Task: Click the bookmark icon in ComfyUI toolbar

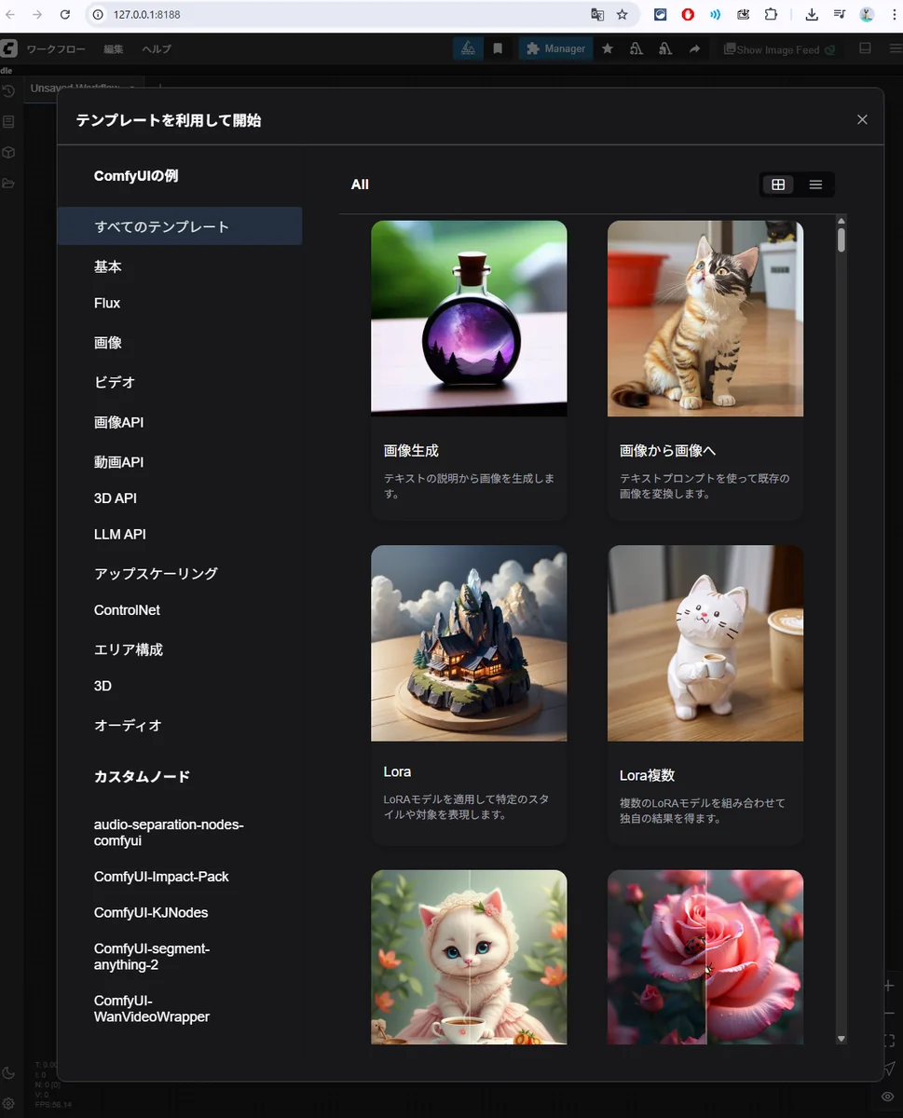Action: pyautogui.click(x=498, y=48)
